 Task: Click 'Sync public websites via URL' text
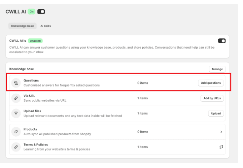(45, 100)
